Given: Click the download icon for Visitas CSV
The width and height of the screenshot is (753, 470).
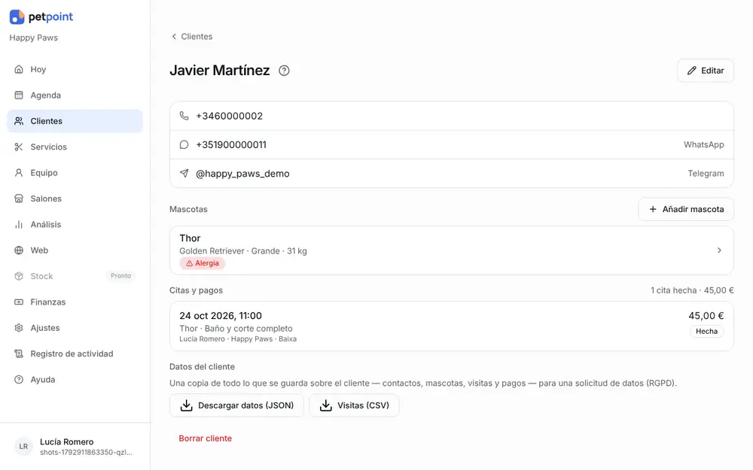Looking at the screenshot, I should pyautogui.click(x=325, y=405).
